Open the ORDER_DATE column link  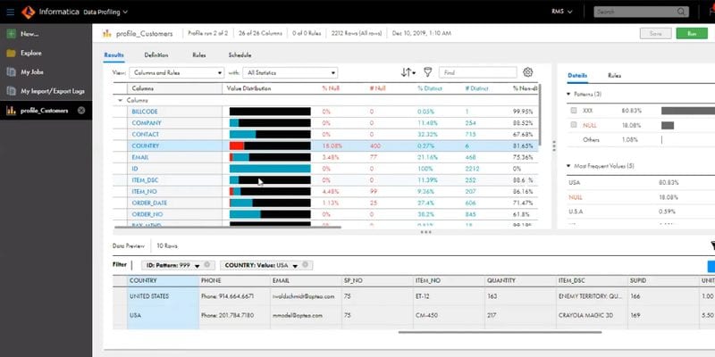tap(149, 203)
